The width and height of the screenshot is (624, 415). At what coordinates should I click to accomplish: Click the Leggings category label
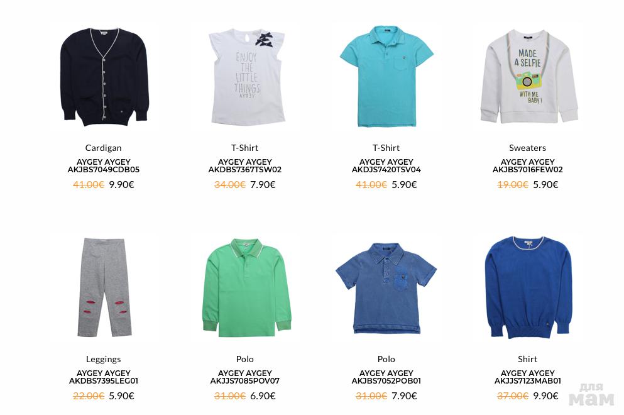point(104,359)
